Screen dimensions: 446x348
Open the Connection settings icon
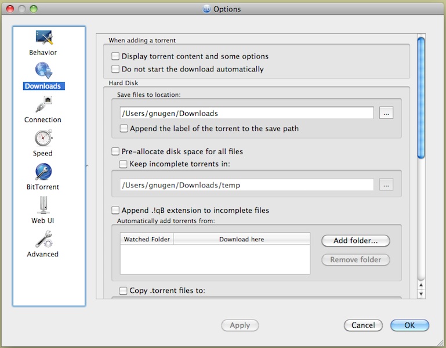43,105
